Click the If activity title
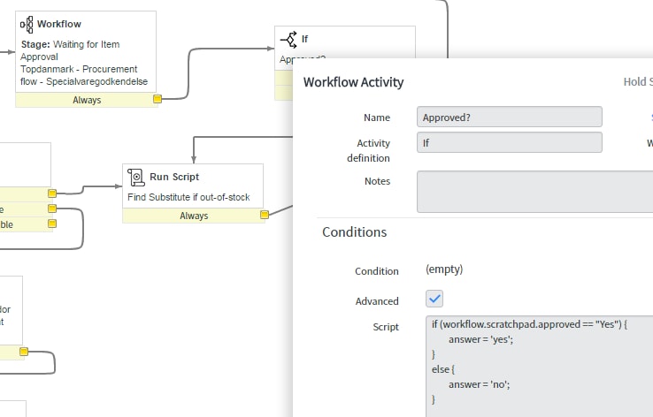The height and width of the screenshot is (417, 653). pos(305,39)
